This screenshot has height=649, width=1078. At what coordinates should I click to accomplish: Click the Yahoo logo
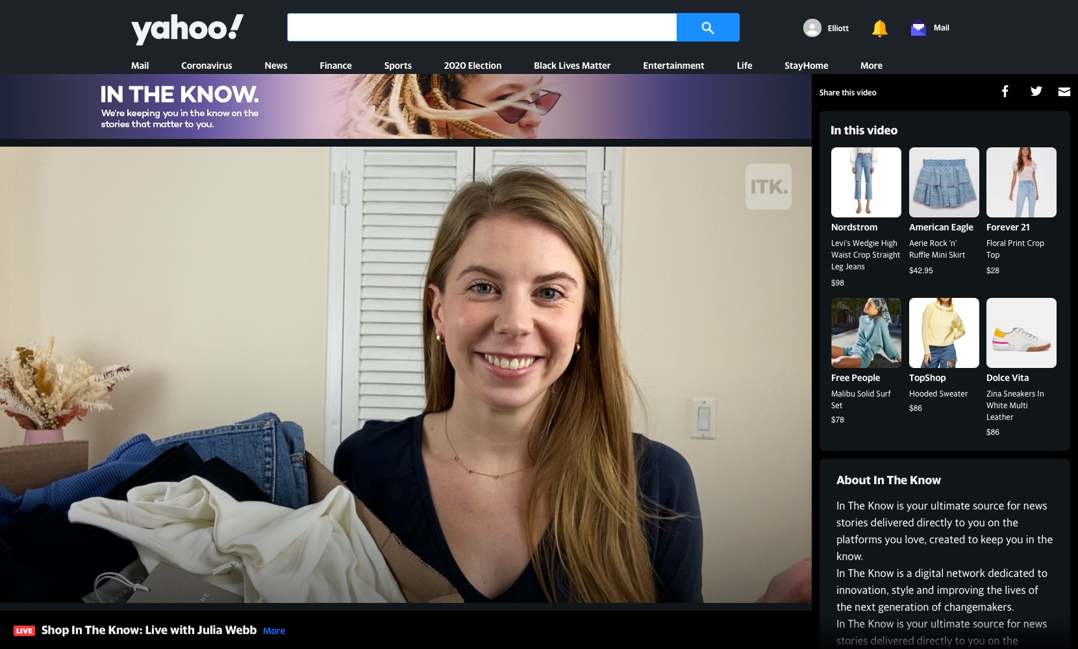188,29
